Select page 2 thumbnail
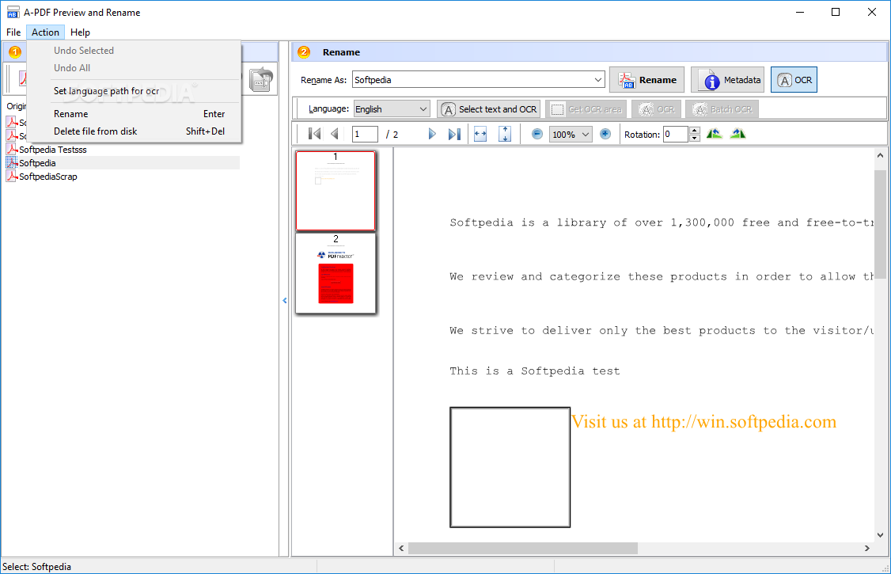Screen dimensions: 891x574 pyautogui.click(x=336, y=273)
